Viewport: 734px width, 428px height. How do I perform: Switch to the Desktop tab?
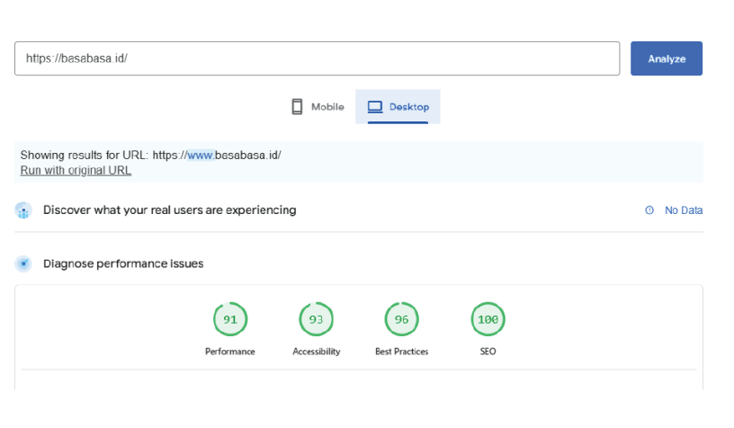coord(398,107)
